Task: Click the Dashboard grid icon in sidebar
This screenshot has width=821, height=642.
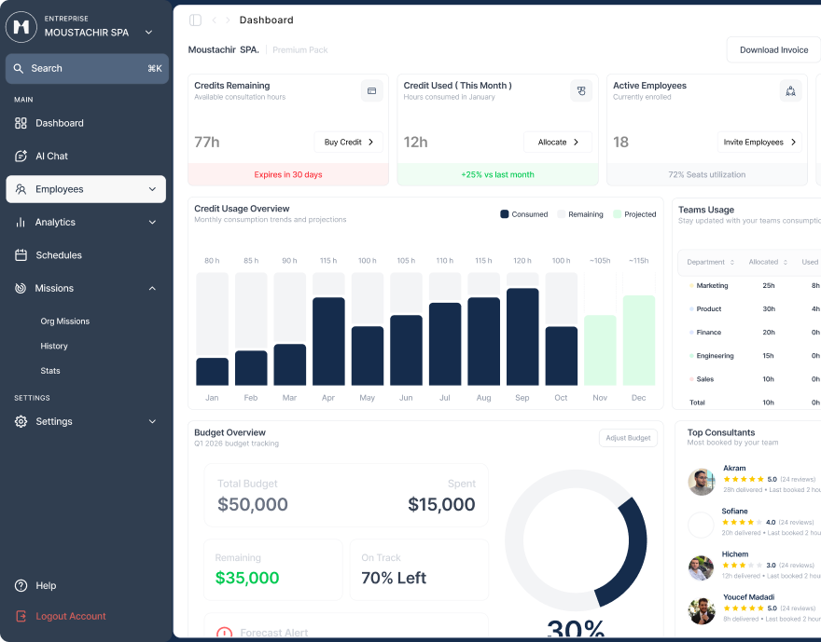Action: (x=21, y=123)
